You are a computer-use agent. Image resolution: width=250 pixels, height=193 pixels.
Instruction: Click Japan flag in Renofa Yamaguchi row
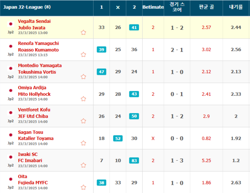click(x=11, y=46)
